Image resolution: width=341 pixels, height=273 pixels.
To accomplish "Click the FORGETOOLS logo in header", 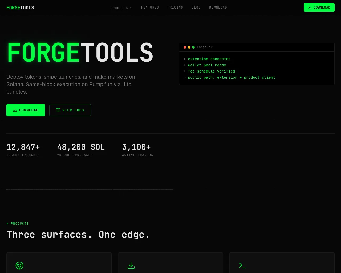I will [20, 8].
